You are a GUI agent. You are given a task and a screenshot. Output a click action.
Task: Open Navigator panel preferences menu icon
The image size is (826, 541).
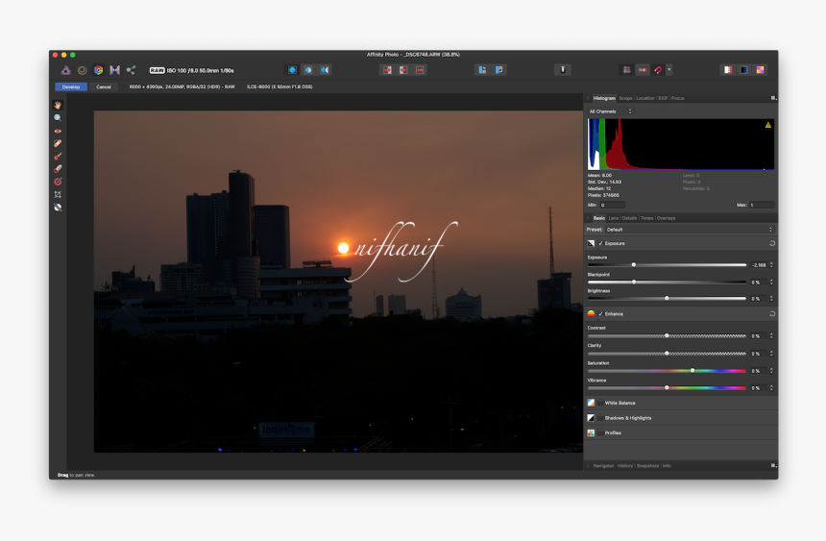[773, 466]
